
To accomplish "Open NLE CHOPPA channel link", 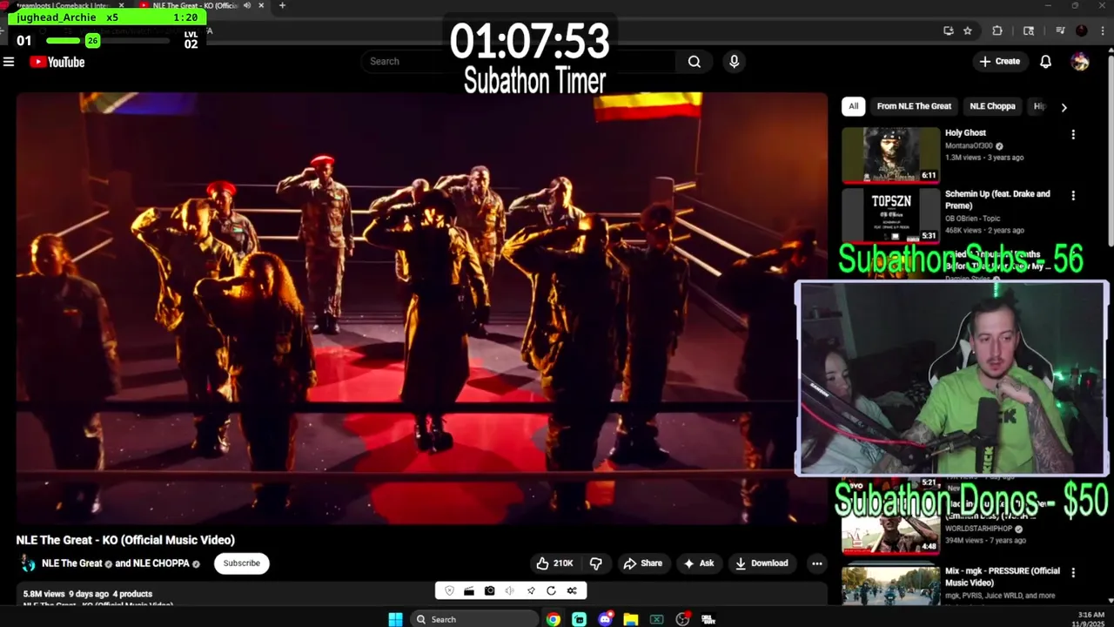I will point(161,563).
